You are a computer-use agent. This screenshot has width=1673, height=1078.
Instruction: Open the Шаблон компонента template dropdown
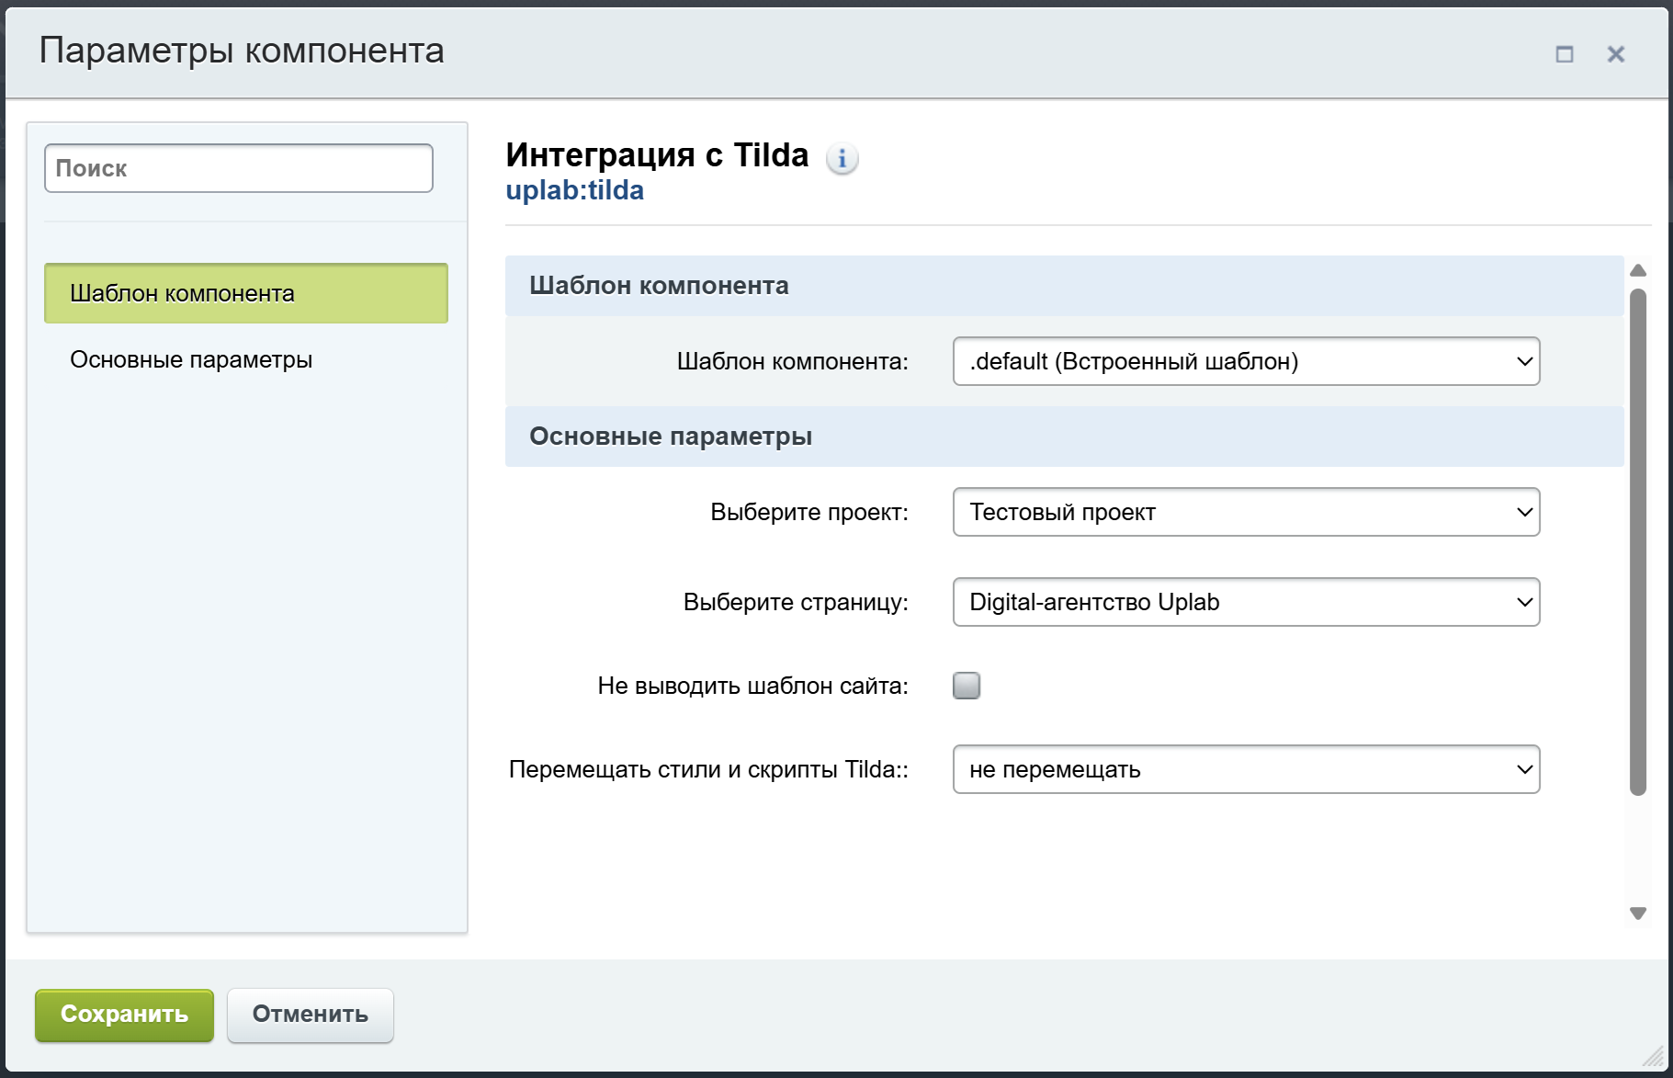pyautogui.click(x=1246, y=361)
